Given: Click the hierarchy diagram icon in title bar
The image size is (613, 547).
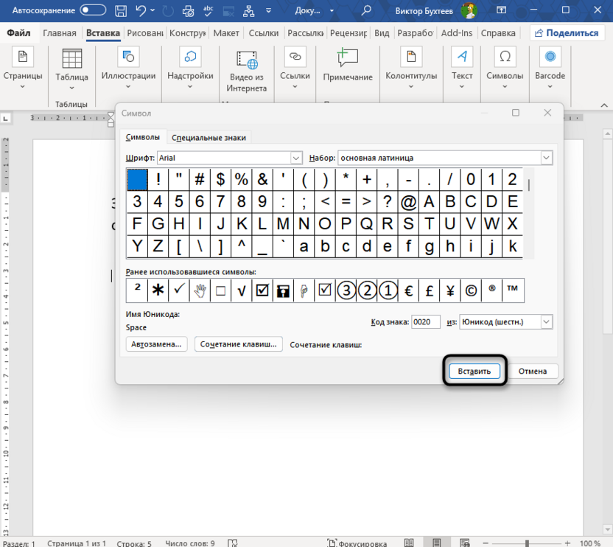Looking at the screenshot, I should pos(248,11).
